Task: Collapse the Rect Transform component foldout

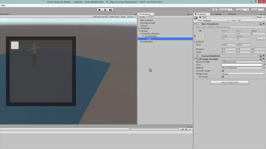Action: pos(195,24)
